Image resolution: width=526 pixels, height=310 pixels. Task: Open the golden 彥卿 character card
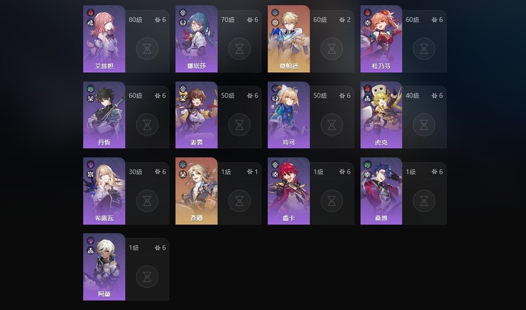(x=196, y=191)
